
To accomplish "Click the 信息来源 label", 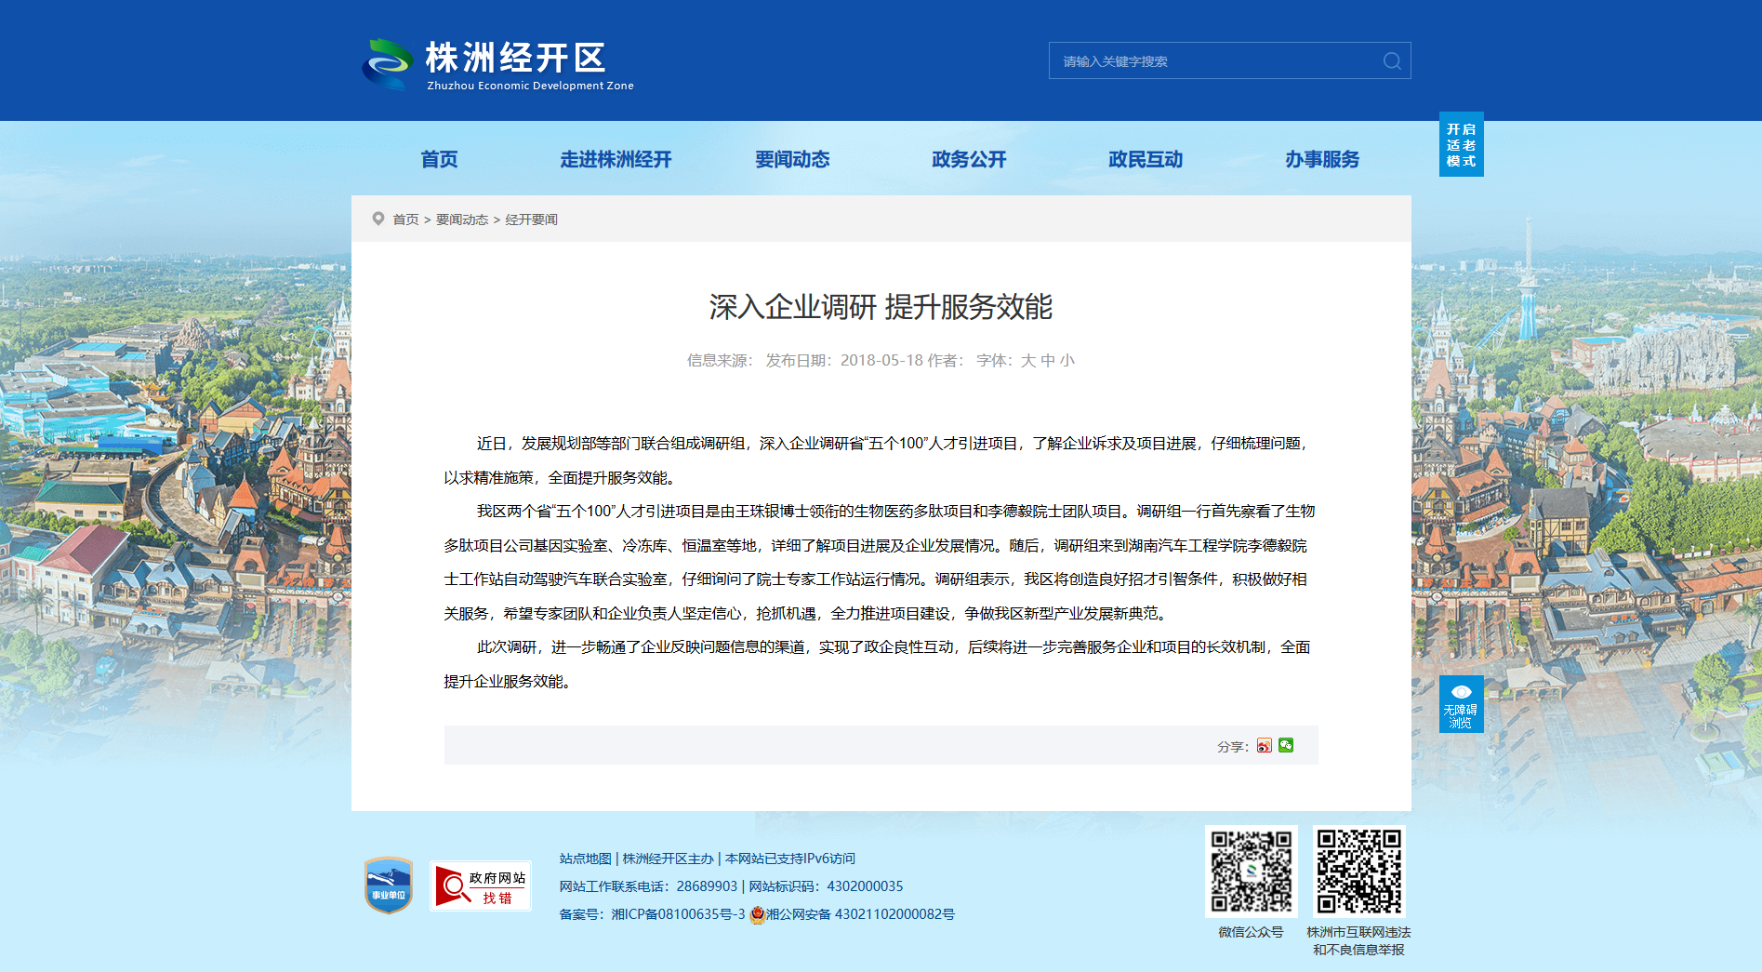I will 720,360.
